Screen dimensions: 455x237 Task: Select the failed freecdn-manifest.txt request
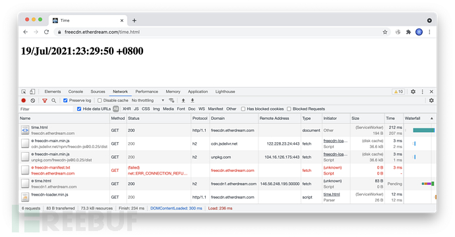coord(228,171)
